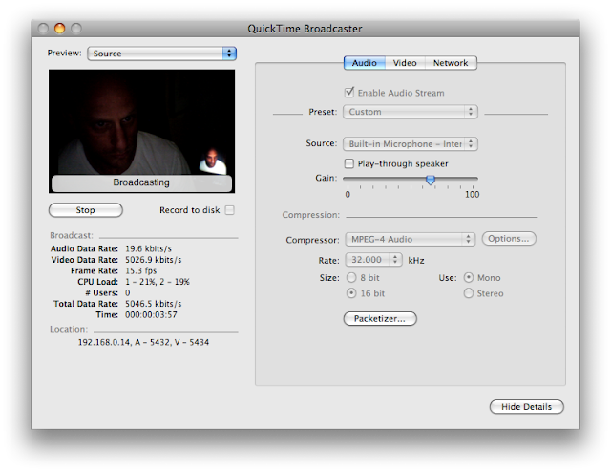Open the Built-in Microphone source dropdown
This screenshot has width=611, height=472.
[411, 144]
